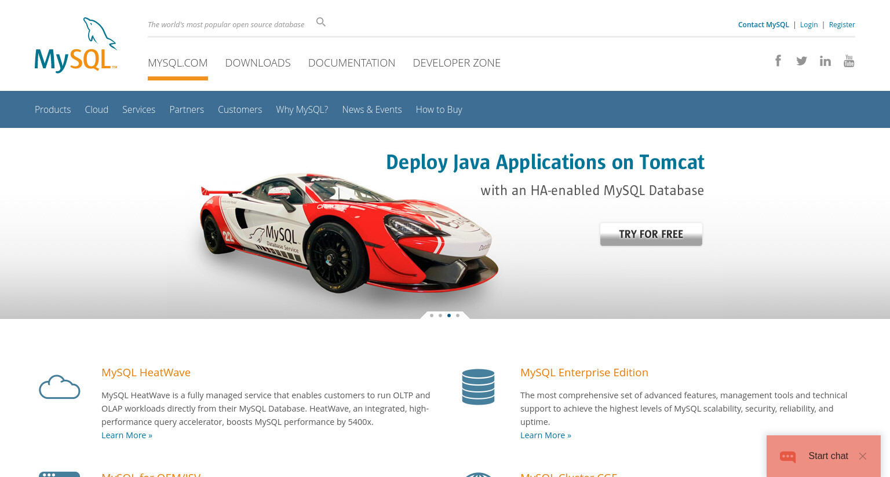Open the Products menu
The height and width of the screenshot is (477, 890).
pyautogui.click(x=53, y=109)
